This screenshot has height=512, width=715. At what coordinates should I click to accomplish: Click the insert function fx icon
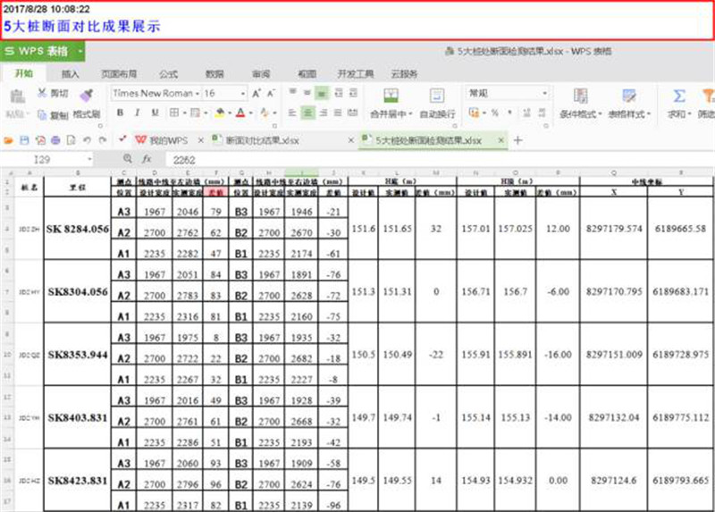(147, 158)
